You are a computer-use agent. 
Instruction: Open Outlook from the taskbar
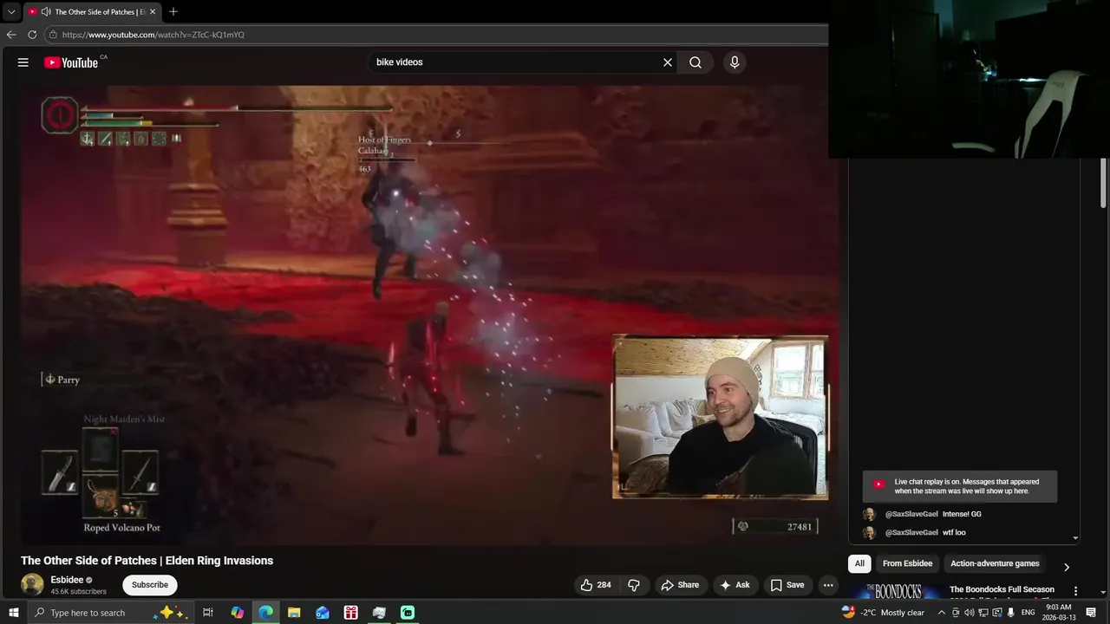323,613
